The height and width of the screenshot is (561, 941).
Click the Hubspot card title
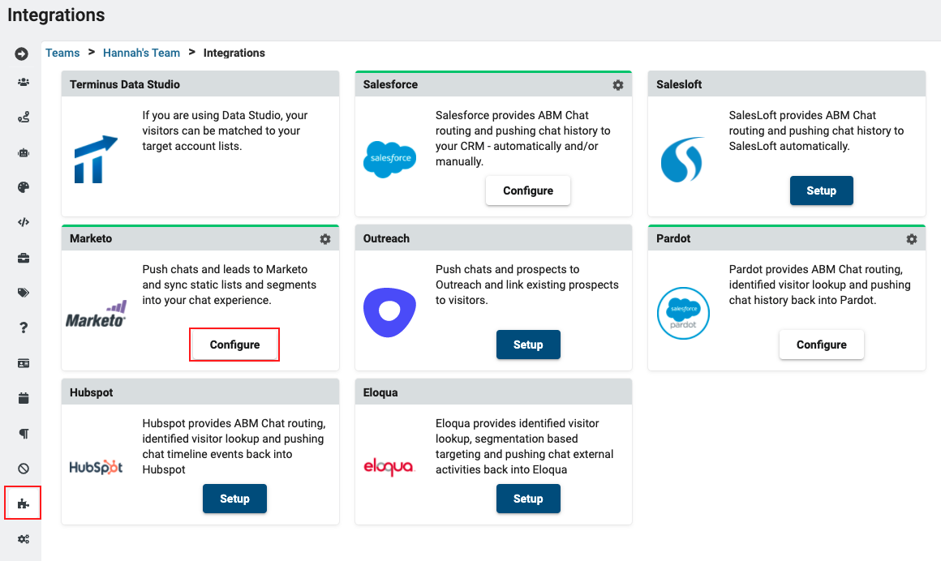(91, 392)
